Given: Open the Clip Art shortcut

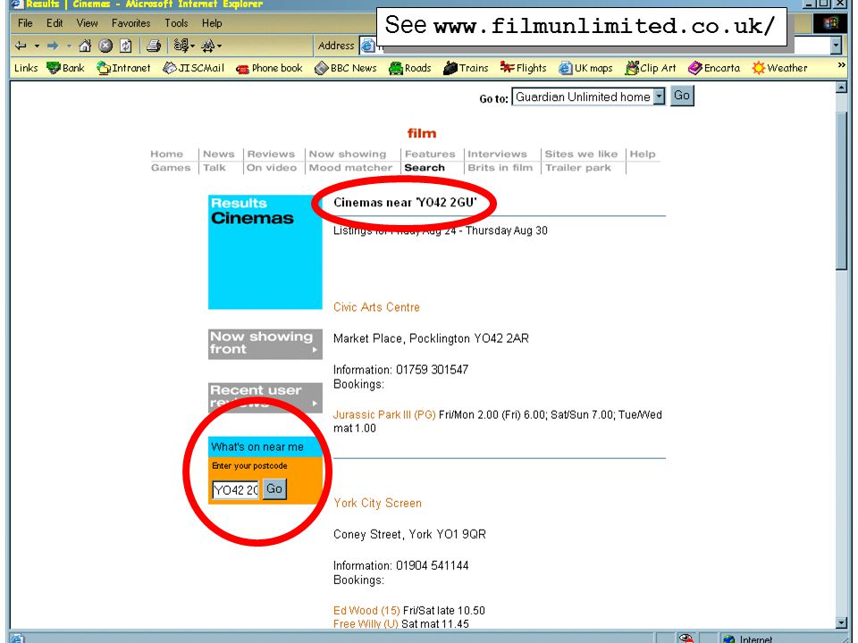Looking at the screenshot, I should tap(651, 68).
